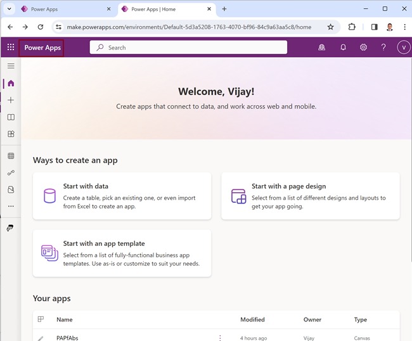This screenshot has height=341, width=412.
Task: Select the Start with data card
Action: 122,196
